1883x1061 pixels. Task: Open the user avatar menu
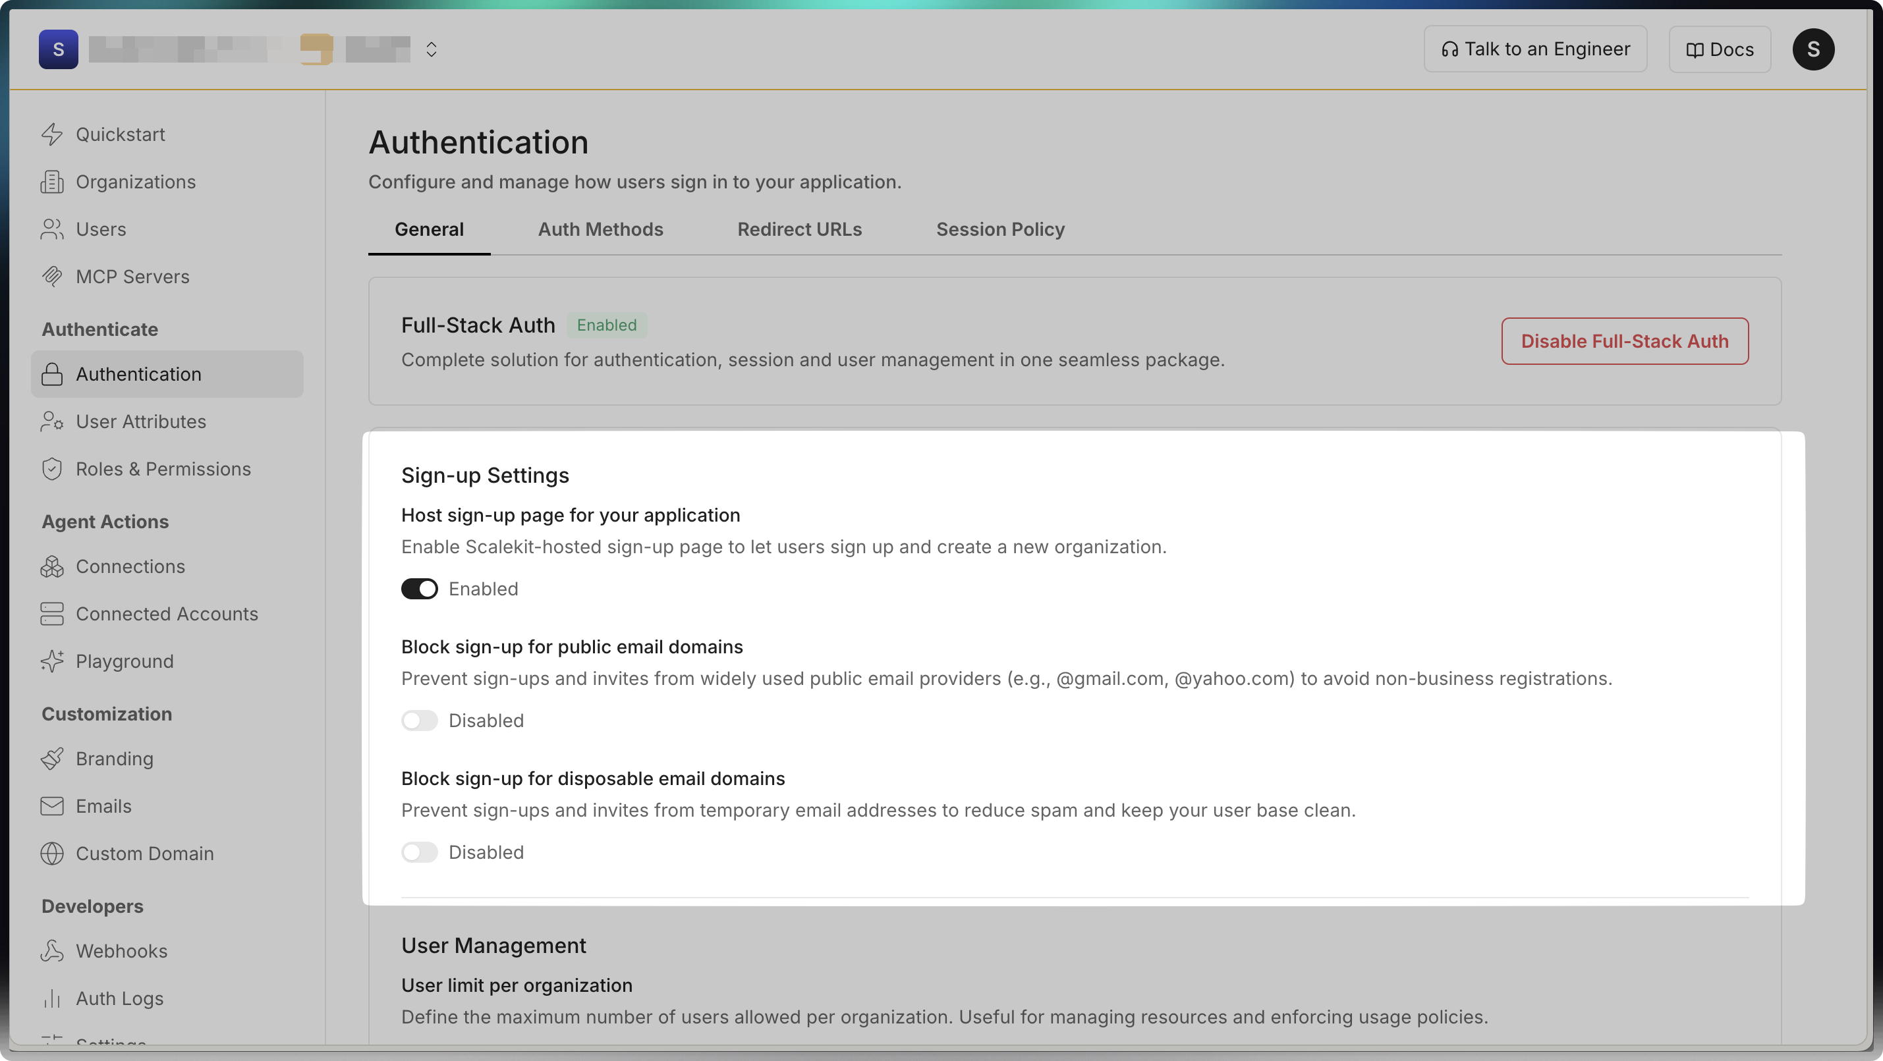(x=1813, y=49)
